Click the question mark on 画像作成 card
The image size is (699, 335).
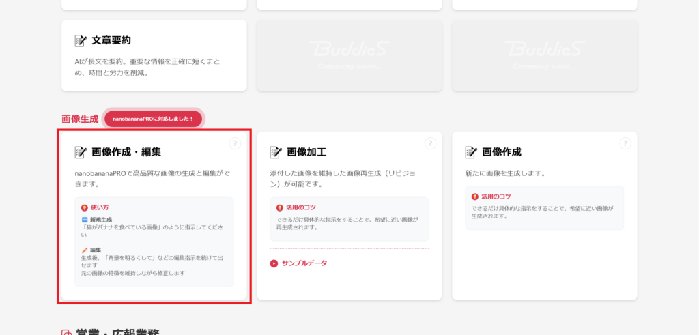tap(625, 143)
